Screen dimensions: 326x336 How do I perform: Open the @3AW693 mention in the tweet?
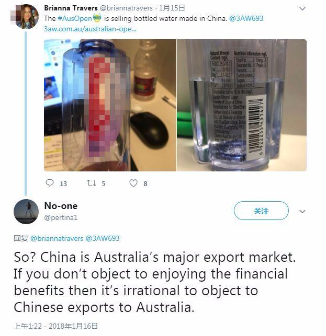pos(246,18)
